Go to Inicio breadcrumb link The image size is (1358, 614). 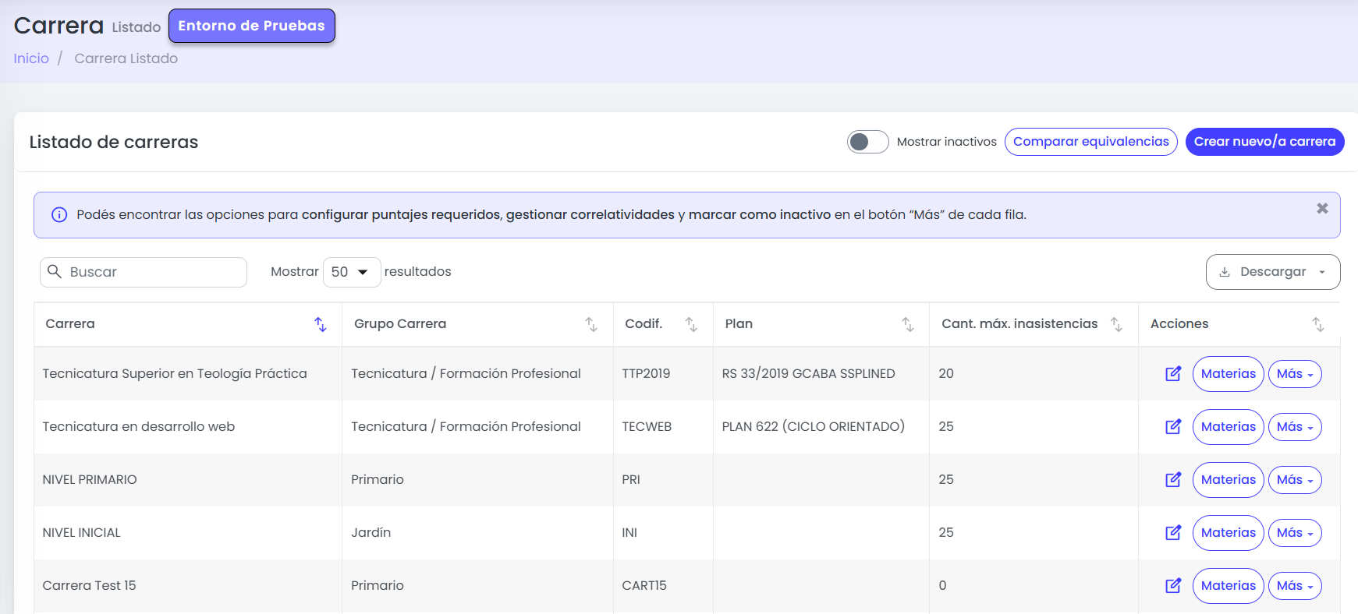(31, 58)
